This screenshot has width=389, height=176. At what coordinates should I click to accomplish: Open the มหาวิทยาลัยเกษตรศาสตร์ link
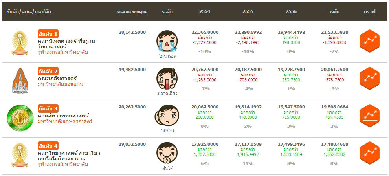coord(65,121)
